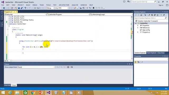
Task: Undo the last edit using the Undo icon
Action: tap(25, 8)
